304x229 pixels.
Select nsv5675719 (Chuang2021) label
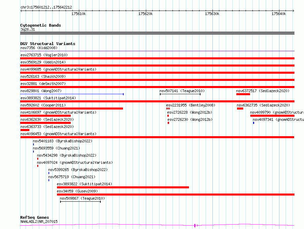72,177
